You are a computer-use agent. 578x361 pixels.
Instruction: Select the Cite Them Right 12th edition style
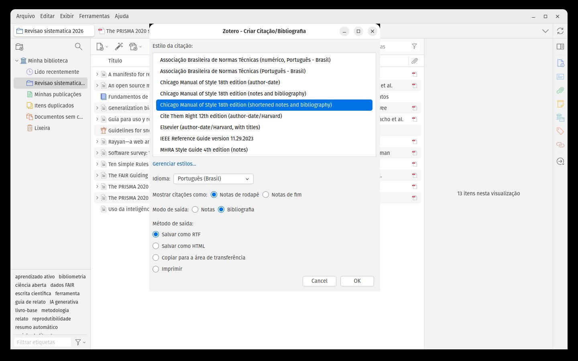[x=264, y=116]
